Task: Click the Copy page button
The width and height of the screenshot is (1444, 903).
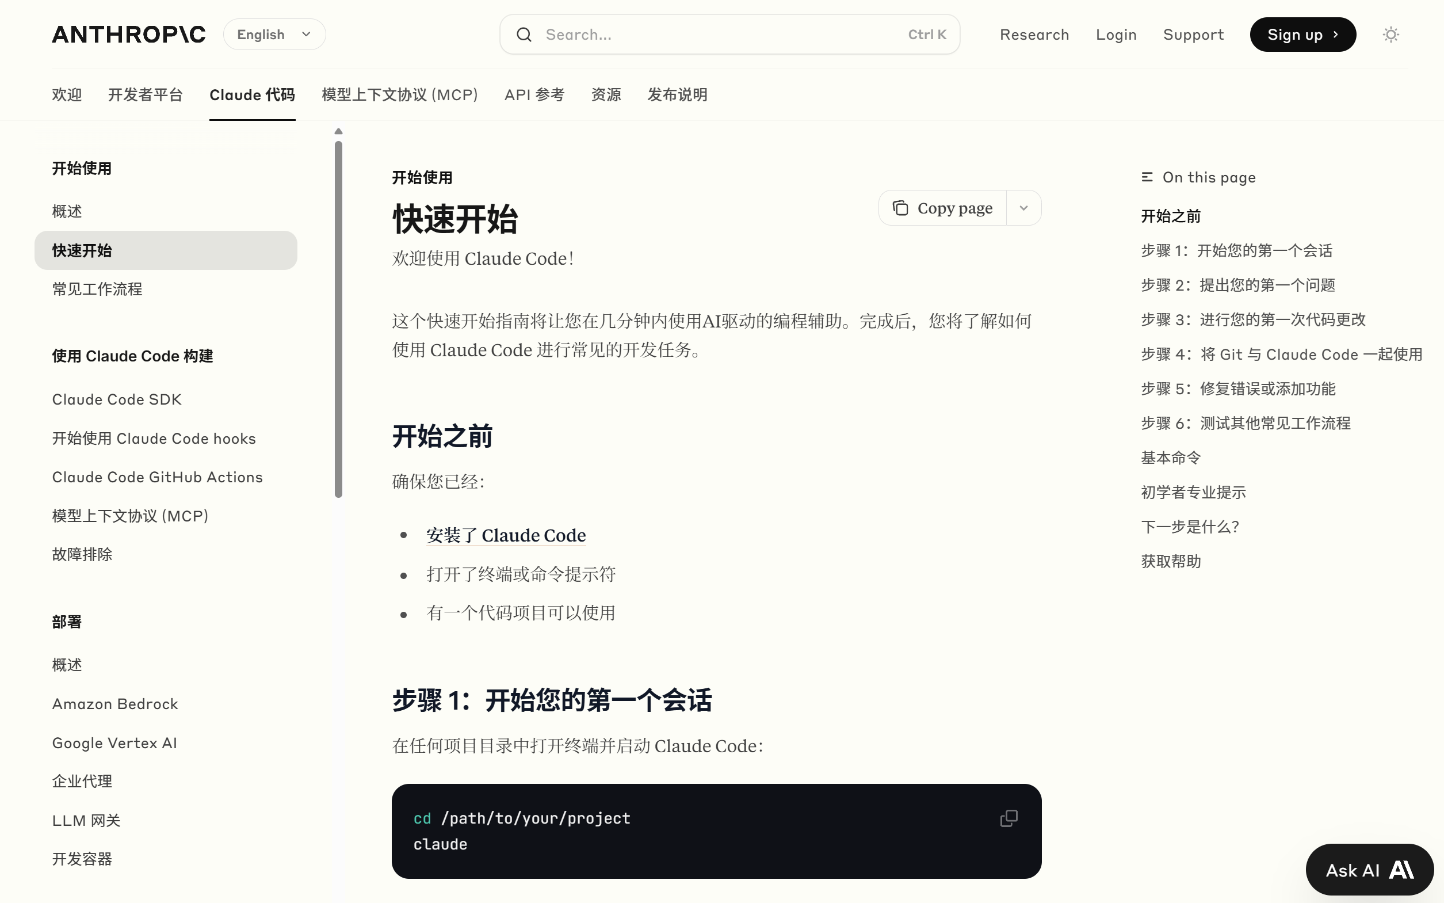Action: [942, 208]
